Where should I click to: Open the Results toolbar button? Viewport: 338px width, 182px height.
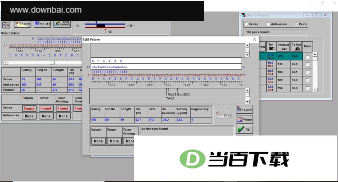click(x=42, y=24)
